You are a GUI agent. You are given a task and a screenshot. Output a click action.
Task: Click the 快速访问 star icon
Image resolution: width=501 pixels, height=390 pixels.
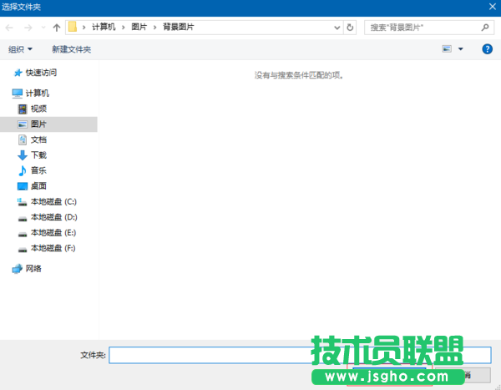click(x=18, y=73)
